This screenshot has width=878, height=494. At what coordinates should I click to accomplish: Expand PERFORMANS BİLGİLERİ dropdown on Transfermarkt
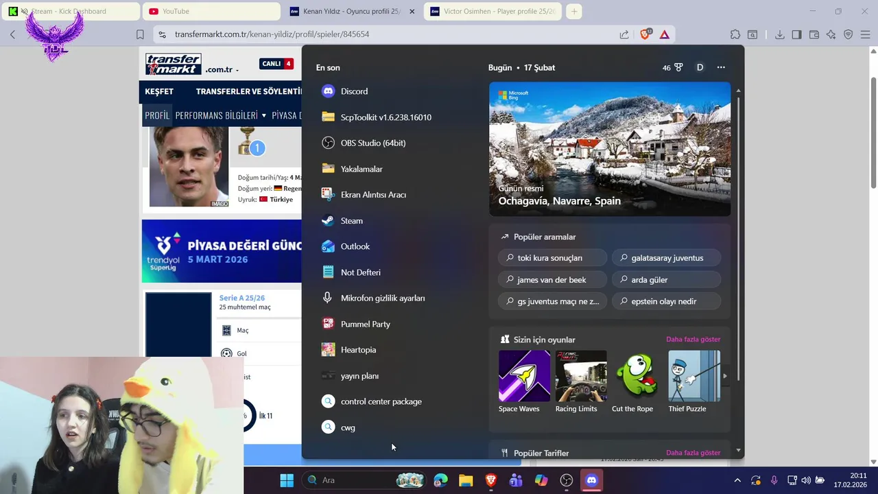point(221,115)
